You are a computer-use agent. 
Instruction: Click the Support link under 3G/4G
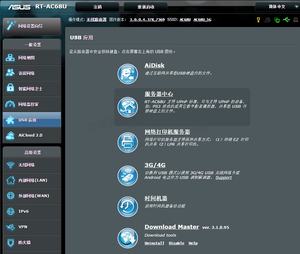224,178
